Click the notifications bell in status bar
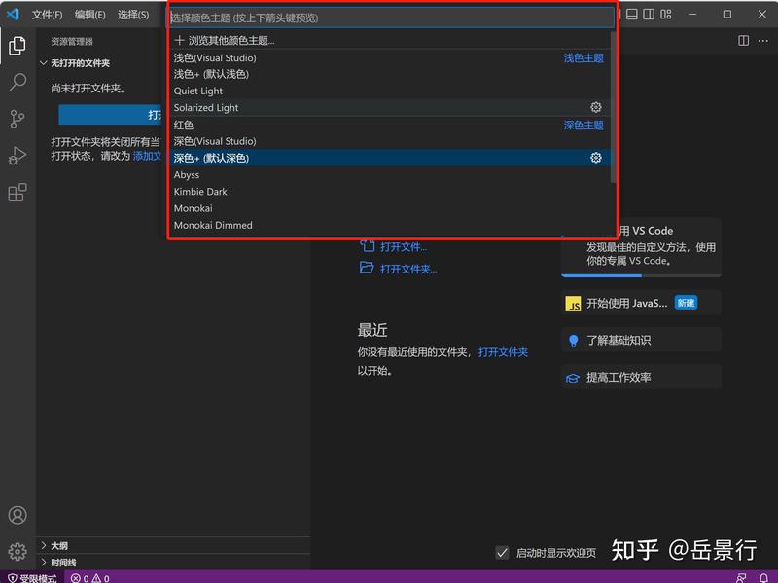 (764, 577)
